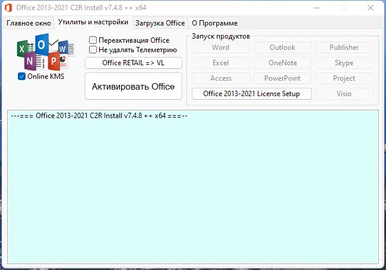The width and height of the screenshot is (386, 270).
Task: Launch Publisher from product buttons
Action: [344, 47]
